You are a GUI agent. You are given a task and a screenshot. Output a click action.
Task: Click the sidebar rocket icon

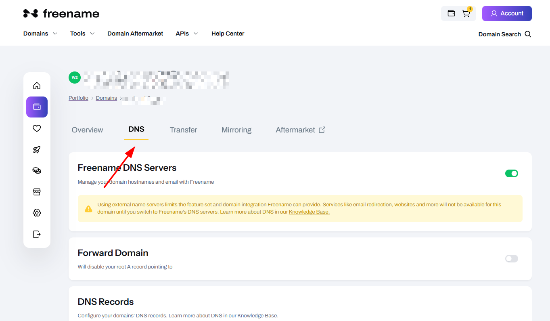coord(37,149)
